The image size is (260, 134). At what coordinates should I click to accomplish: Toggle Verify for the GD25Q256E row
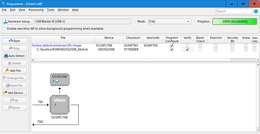click(x=187, y=49)
